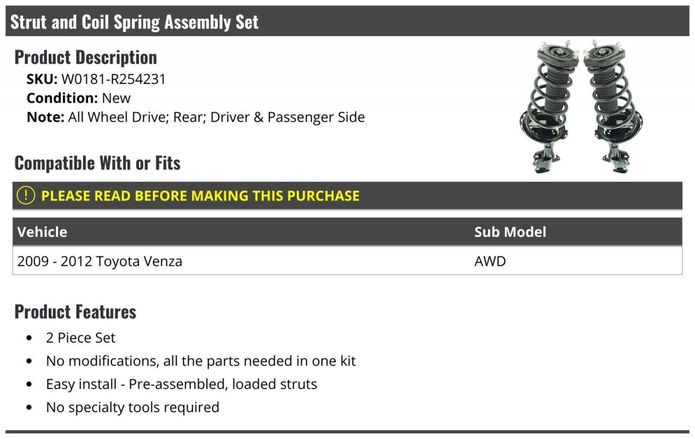The image size is (695, 439).
Task: Click the Strut and Coil Spring Assembly Set title
Action: click(134, 22)
